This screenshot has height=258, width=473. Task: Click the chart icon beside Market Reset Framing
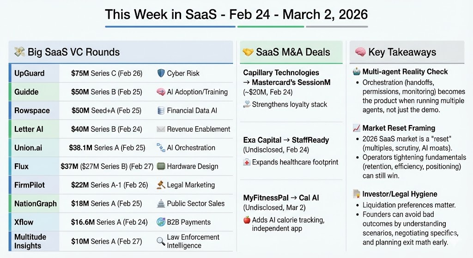pos(356,128)
